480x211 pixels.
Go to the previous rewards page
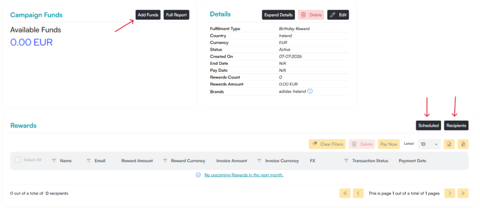click(x=358, y=193)
